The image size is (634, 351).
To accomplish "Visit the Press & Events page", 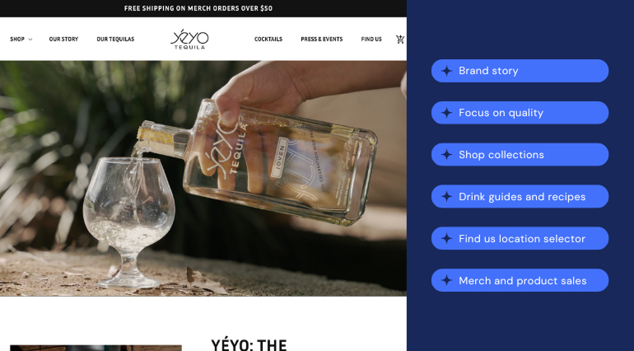I will [321, 40].
